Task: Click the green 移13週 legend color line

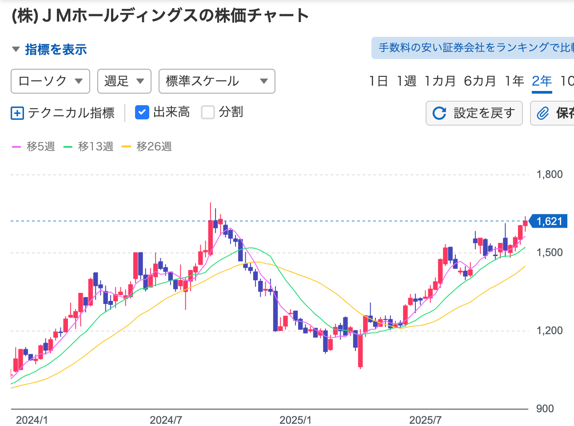Action: coord(68,146)
